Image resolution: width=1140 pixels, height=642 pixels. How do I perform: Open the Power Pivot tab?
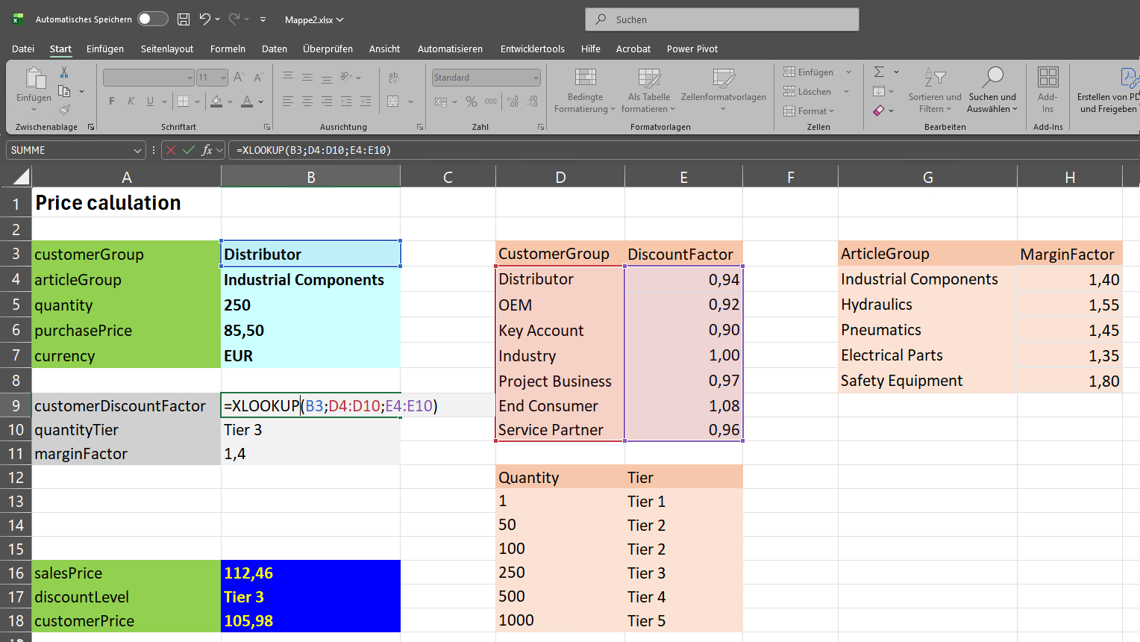(x=692, y=49)
